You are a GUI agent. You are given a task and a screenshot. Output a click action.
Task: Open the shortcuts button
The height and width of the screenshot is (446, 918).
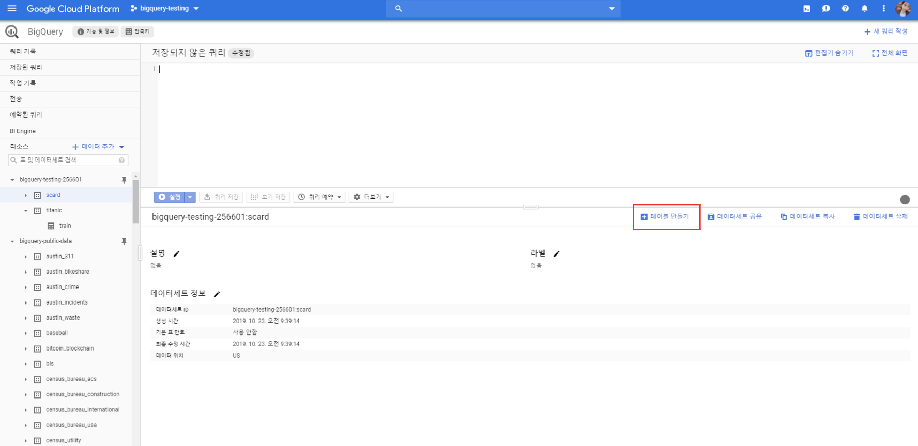[x=137, y=31]
